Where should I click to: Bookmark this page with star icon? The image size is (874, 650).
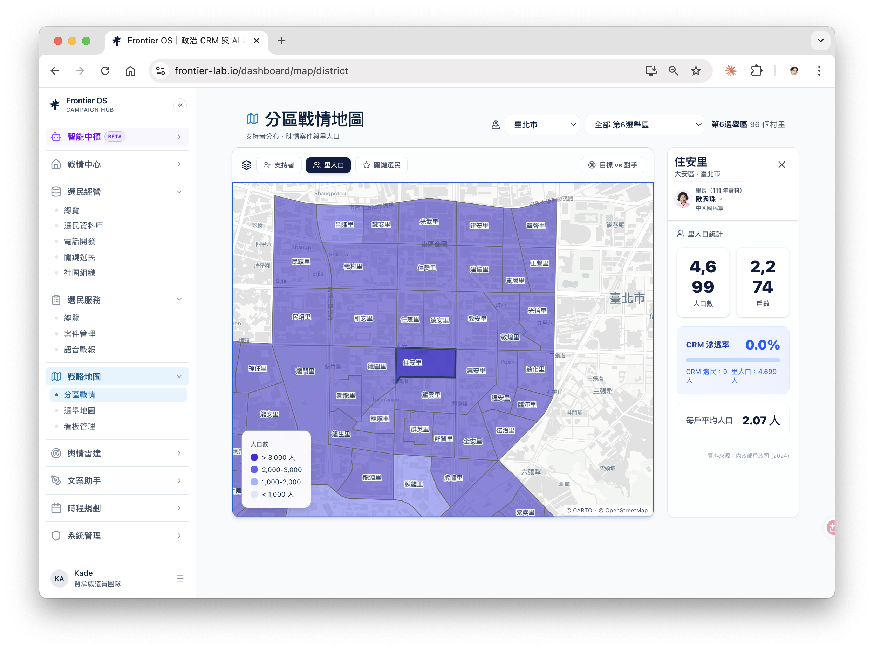pos(696,71)
